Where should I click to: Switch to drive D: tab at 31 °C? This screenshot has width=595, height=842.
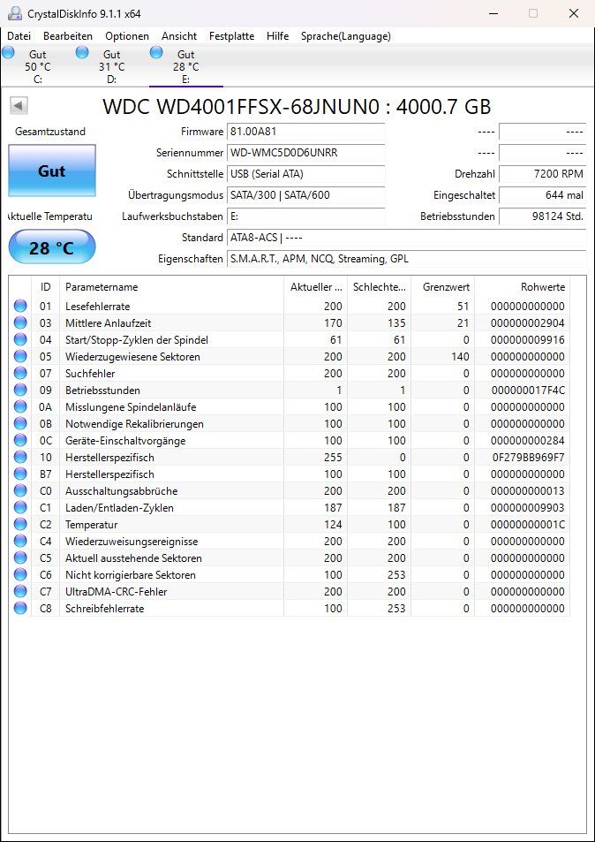point(111,66)
